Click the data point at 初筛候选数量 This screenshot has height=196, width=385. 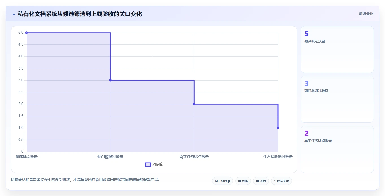click(x=27, y=33)
